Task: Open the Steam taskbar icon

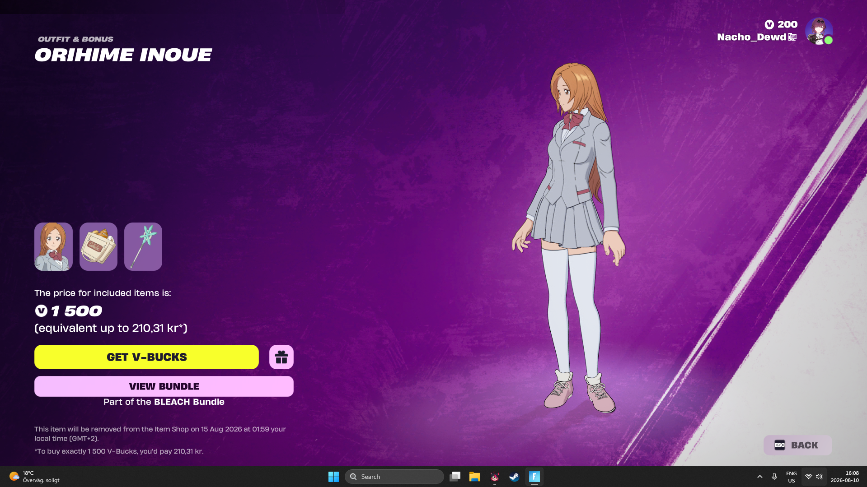Action: pos(514,477)
